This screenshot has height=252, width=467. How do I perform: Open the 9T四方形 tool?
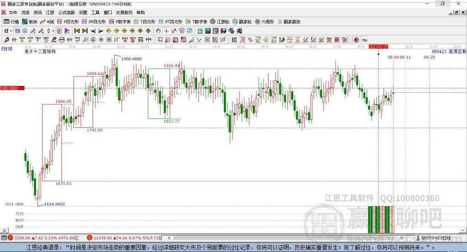(171, 22)
